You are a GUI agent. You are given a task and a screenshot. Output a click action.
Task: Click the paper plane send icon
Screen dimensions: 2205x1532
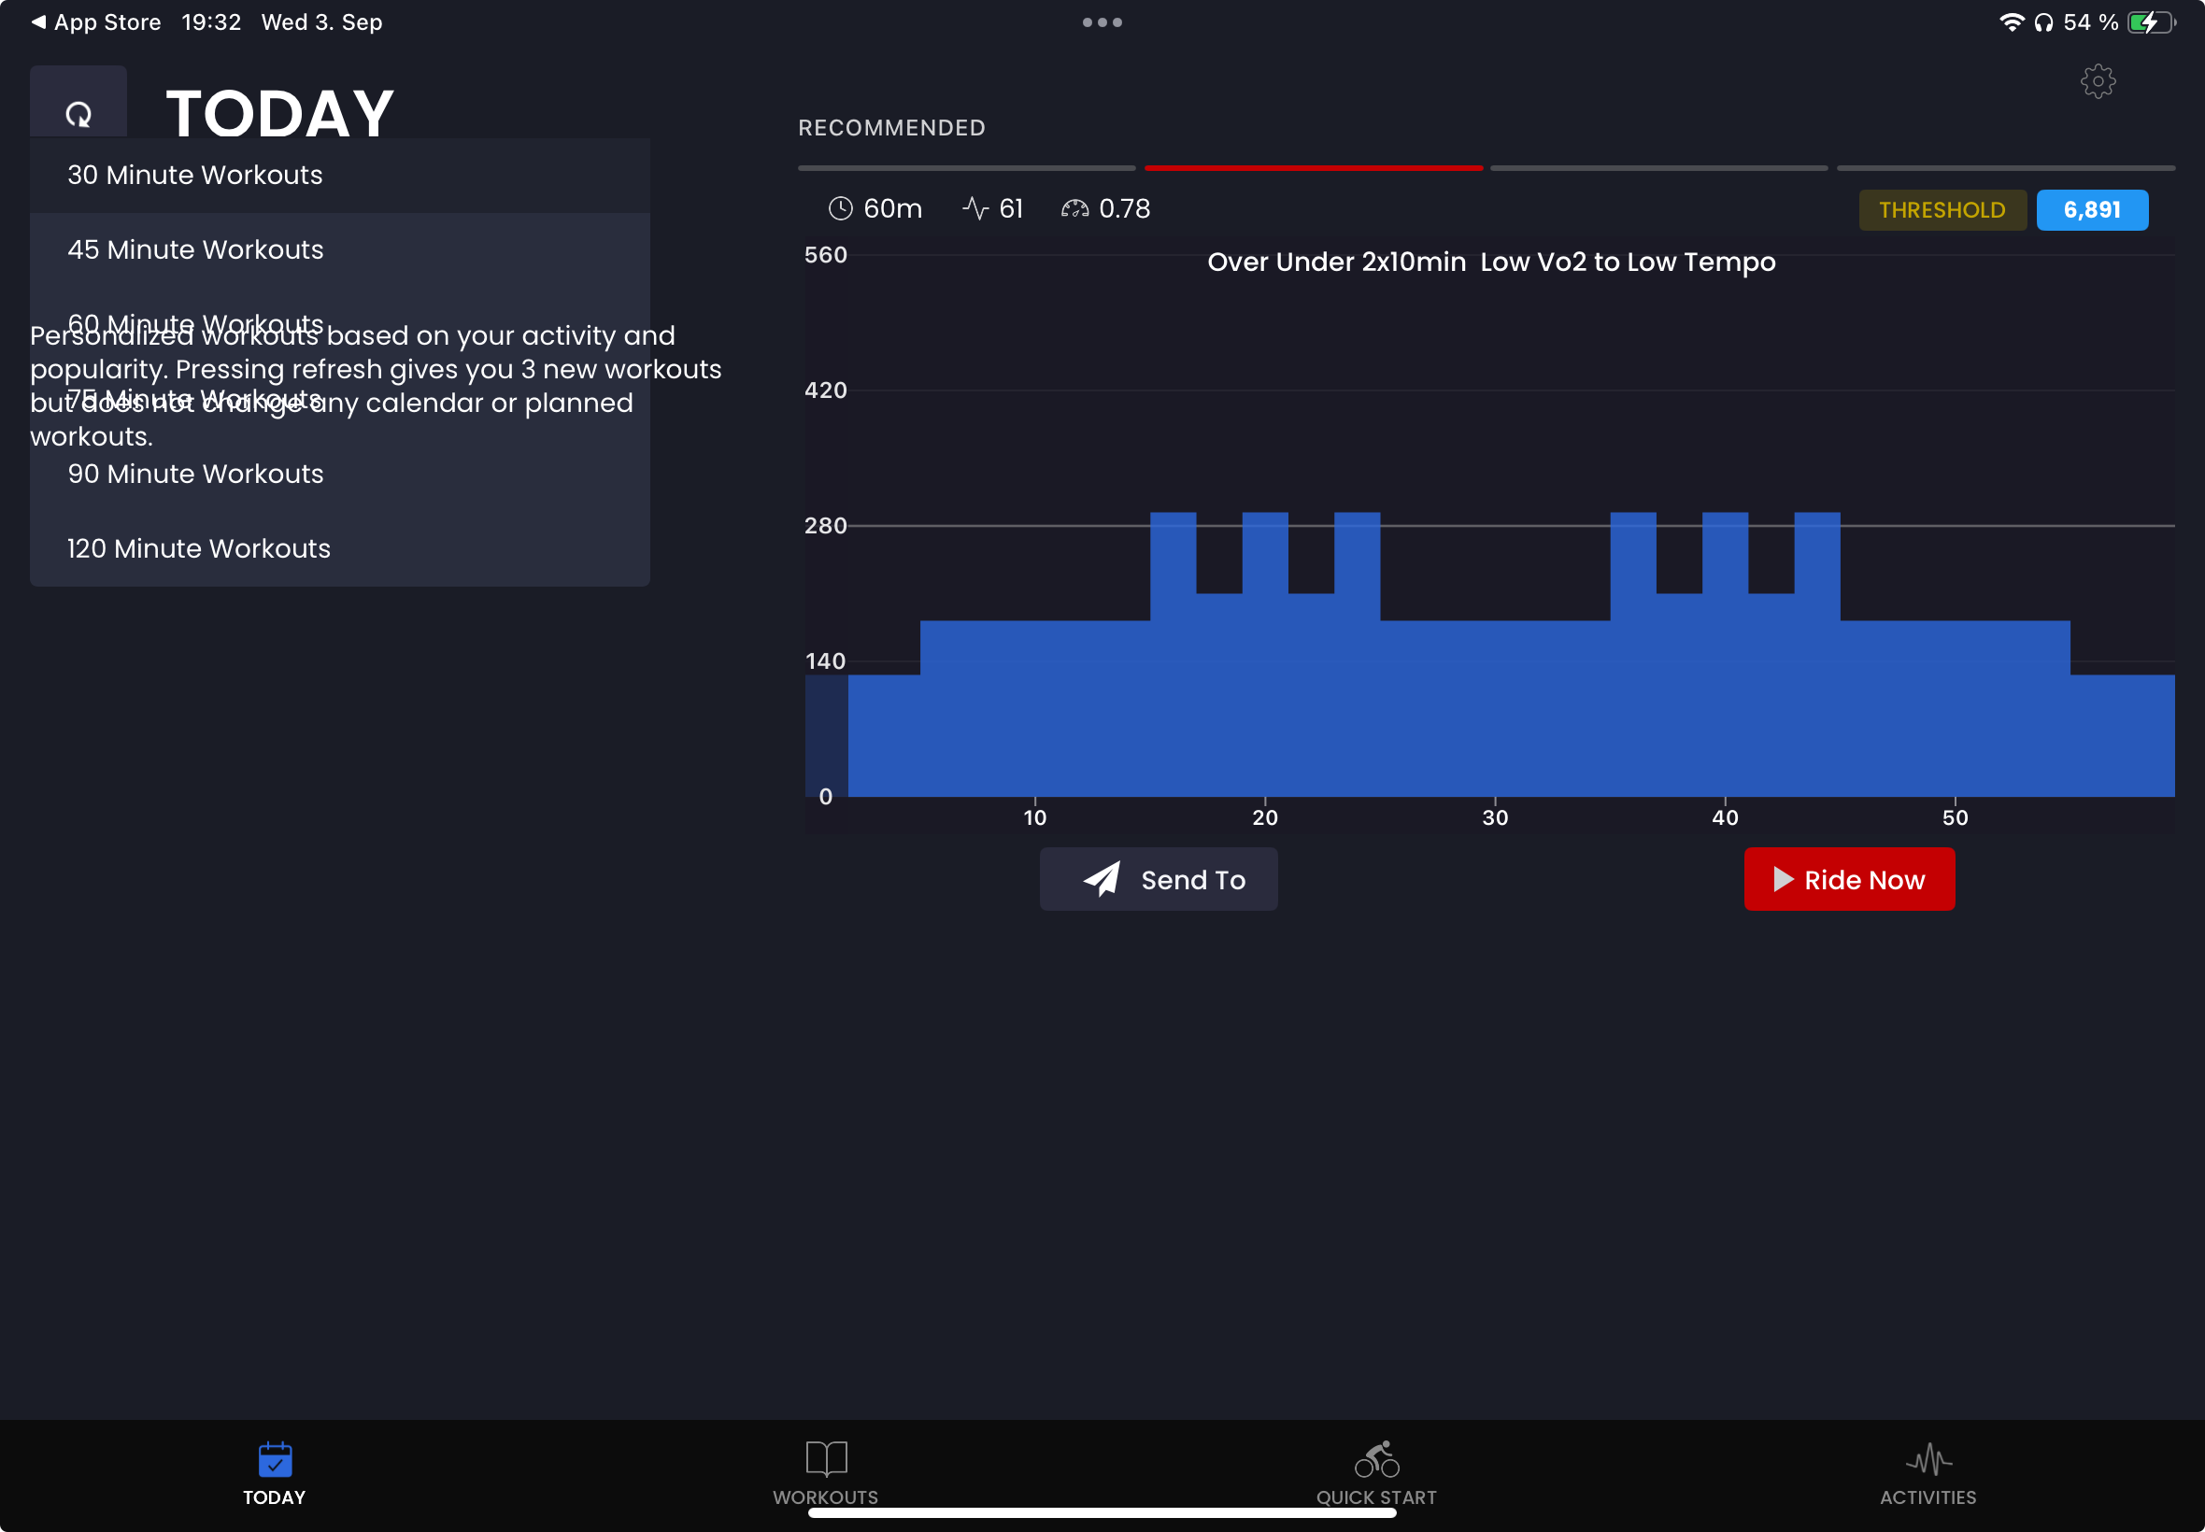1101,879
